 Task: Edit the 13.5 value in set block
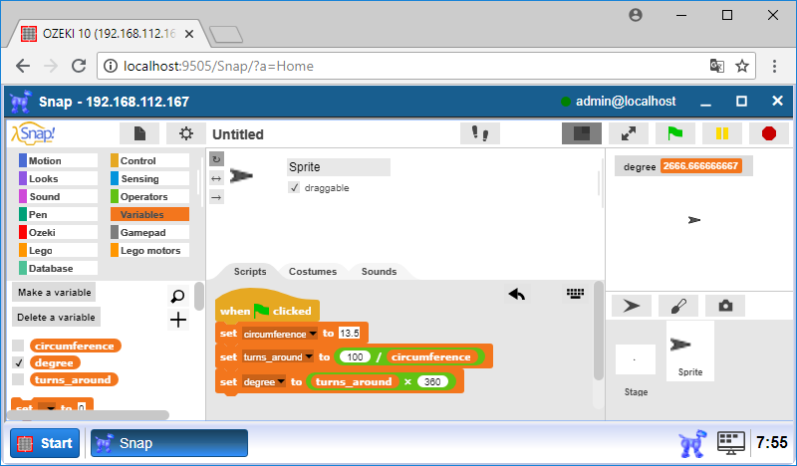click(x=350, y=334)
